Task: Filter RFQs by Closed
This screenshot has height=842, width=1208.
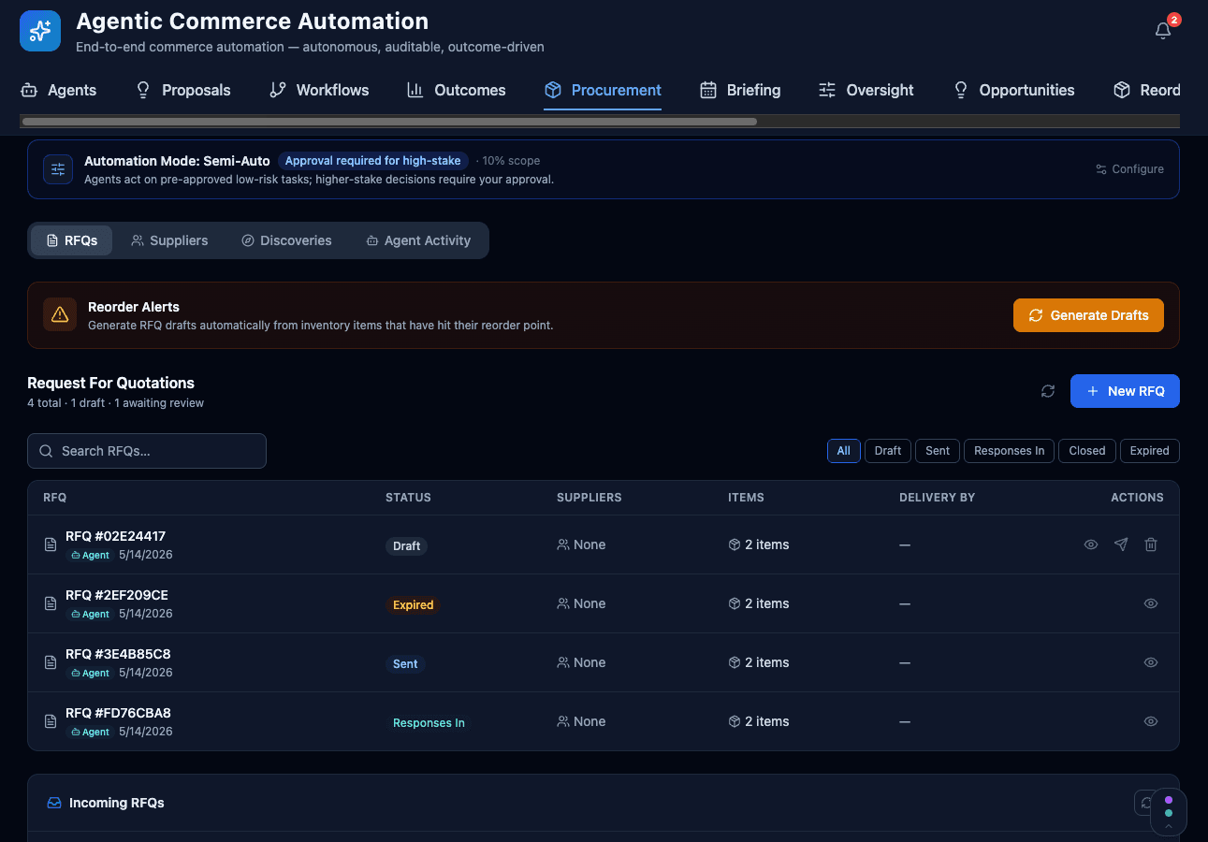Action: (x=1087, y=451)
